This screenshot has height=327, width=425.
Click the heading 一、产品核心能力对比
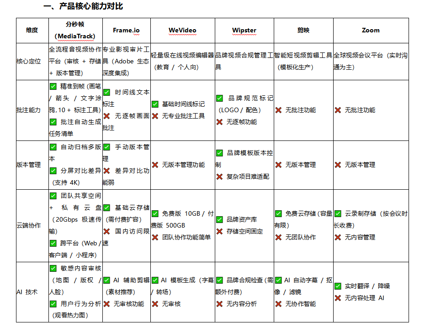pyautogui.click(x=83, y=6)
